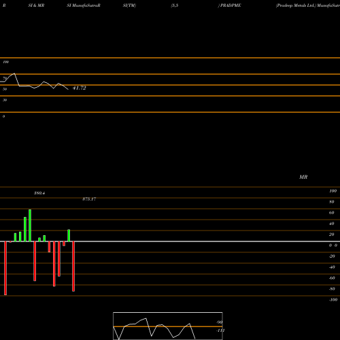Screen dimensions: 340x340
Task: Click the white zero baseline of MR chart
Action: (x=170, y=241)
